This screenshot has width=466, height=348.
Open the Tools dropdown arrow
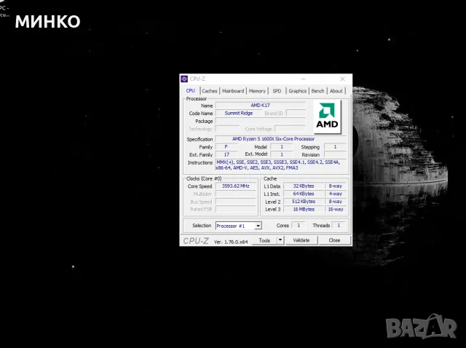280,240
